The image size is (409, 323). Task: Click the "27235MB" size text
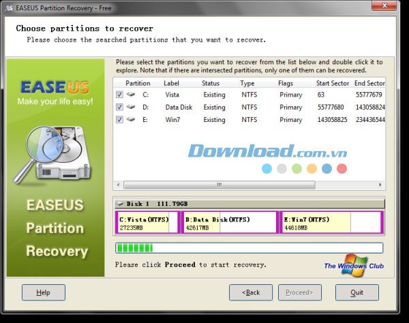point(131,228)
